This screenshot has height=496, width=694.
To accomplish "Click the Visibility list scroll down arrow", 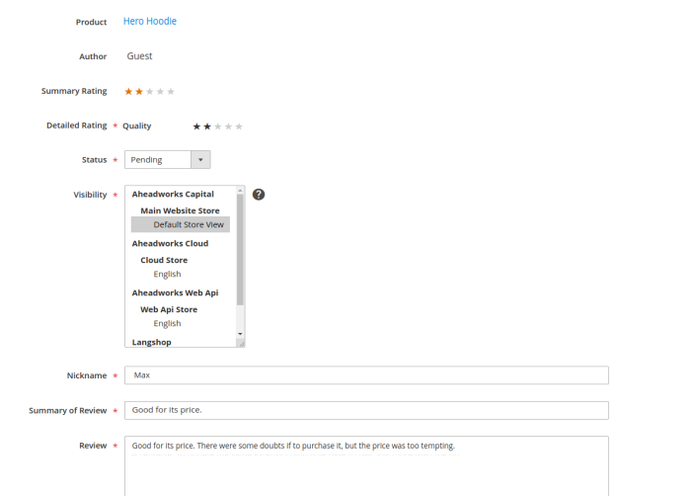I will tap(240, 334).
